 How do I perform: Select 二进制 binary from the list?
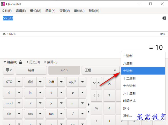click(143, 56)
